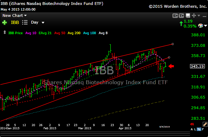Viewport: 208px width, 137px height.
Task: Click the 0.35% percent change value
Action: [x=190, y=26]
